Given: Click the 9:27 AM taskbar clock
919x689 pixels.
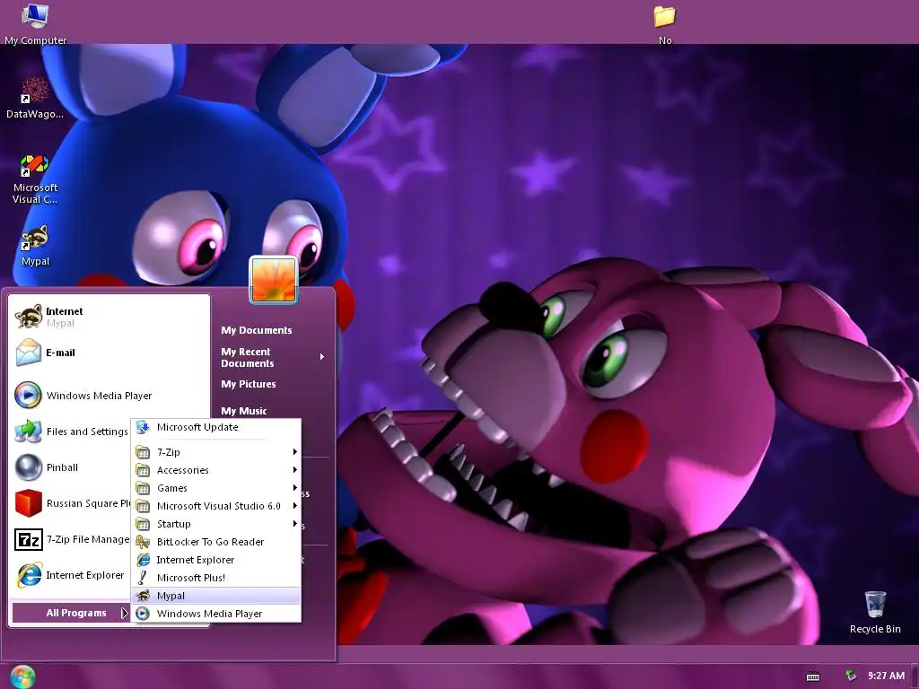Looking at the screenshot, I should coord(886,676).
